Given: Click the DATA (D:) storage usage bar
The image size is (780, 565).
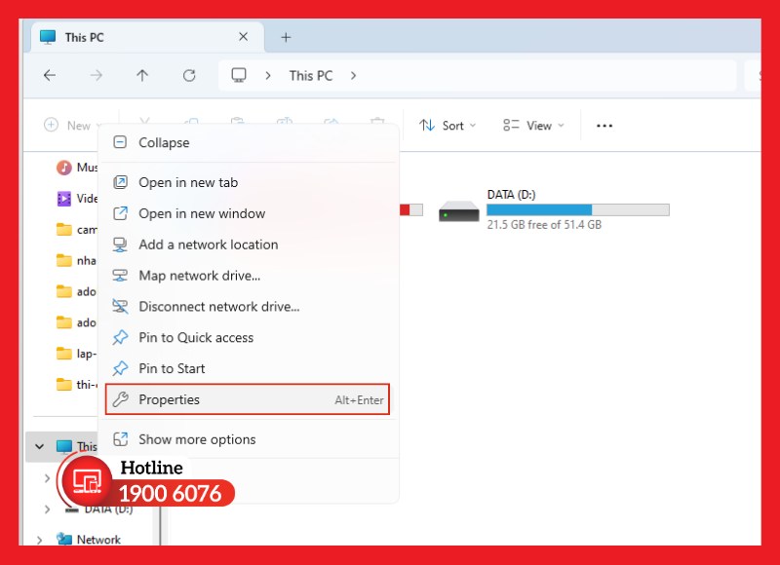Looking at the screenshot, I should pyautogui.click(x=578, y=209).
